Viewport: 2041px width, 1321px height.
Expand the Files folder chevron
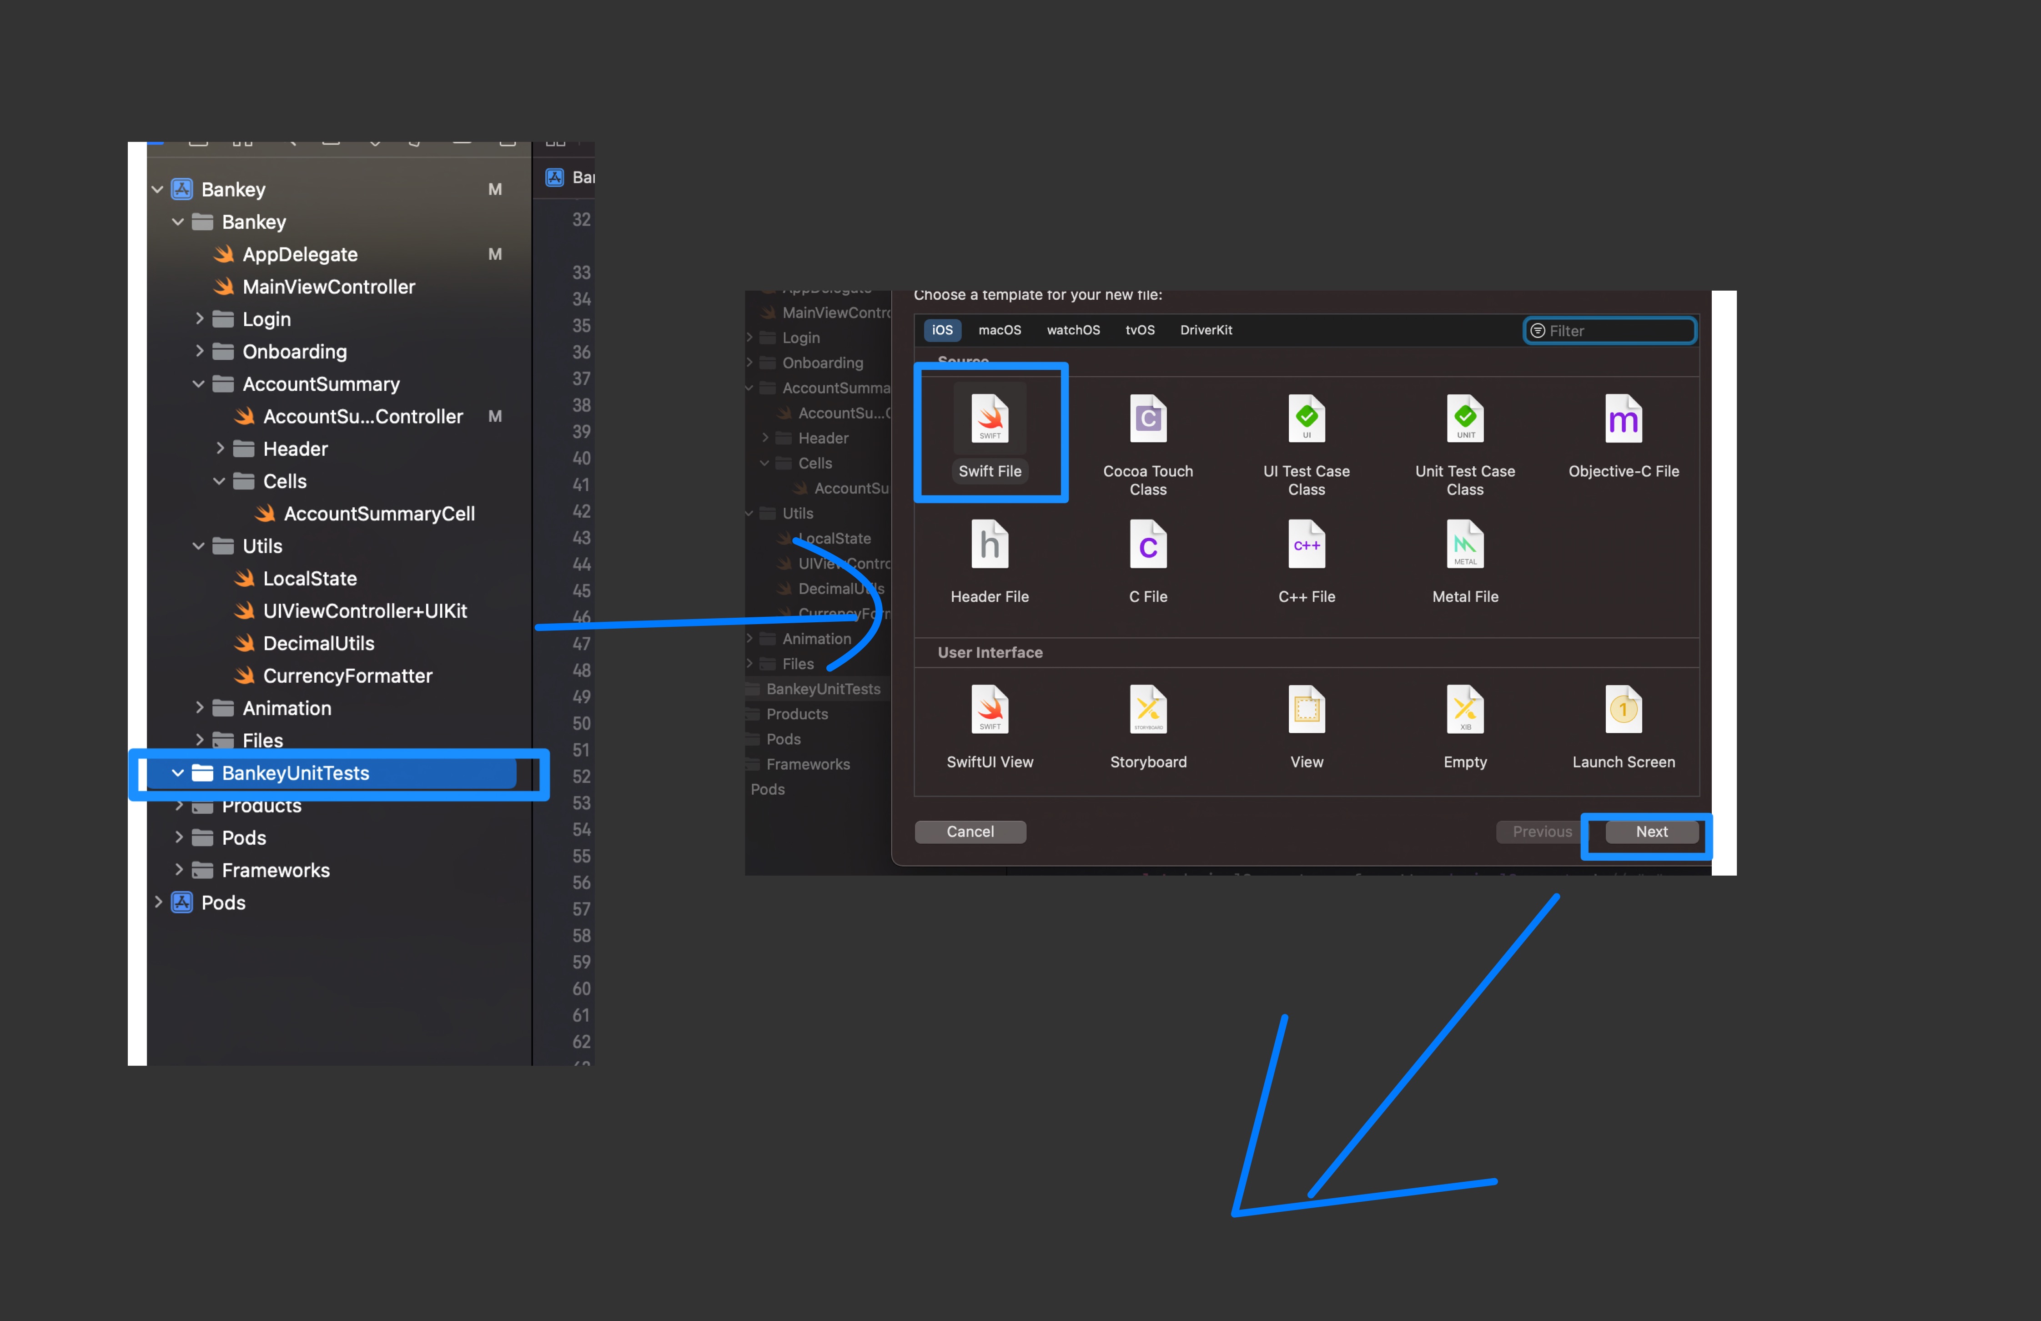click(199, 739)
